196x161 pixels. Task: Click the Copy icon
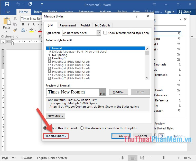tap(15, 24)
